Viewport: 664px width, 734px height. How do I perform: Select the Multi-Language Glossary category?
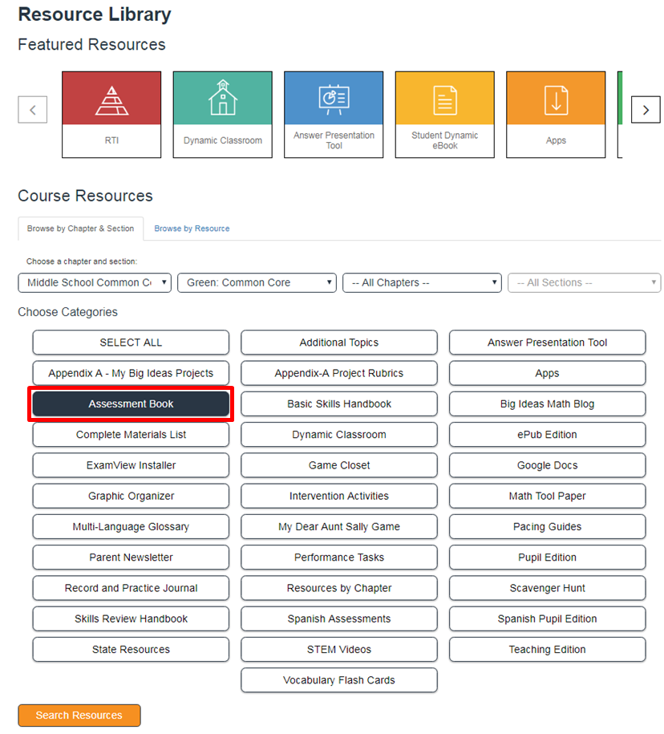[131, 526]
